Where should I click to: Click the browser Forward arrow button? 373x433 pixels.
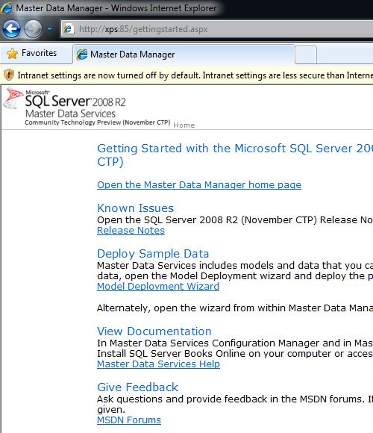(33, 28)
